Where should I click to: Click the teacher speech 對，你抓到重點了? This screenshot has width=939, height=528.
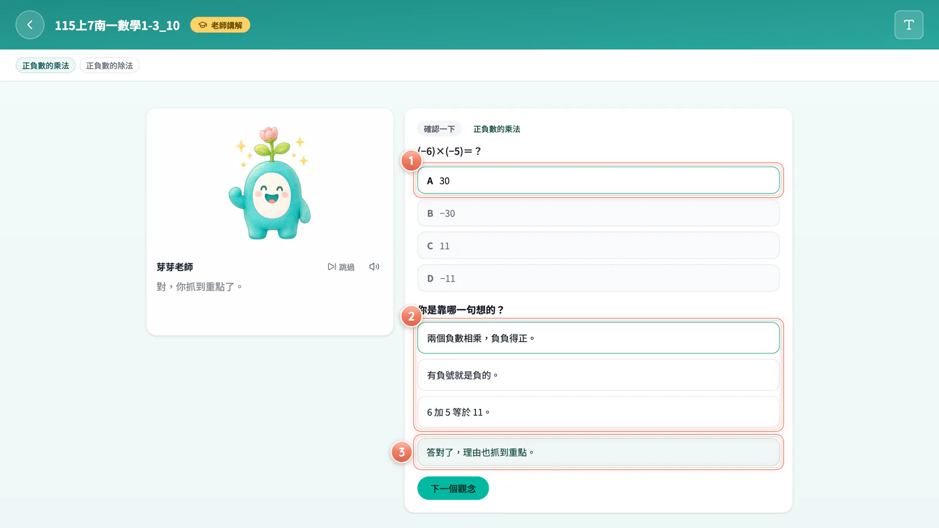(x=200, y=287)
